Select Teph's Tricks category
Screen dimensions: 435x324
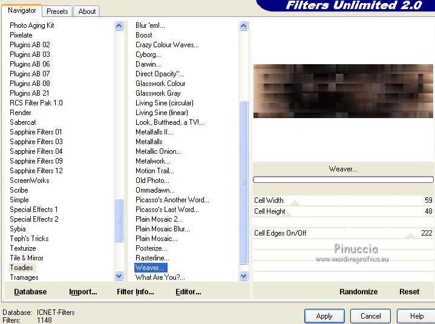click(x=29, y=239)
